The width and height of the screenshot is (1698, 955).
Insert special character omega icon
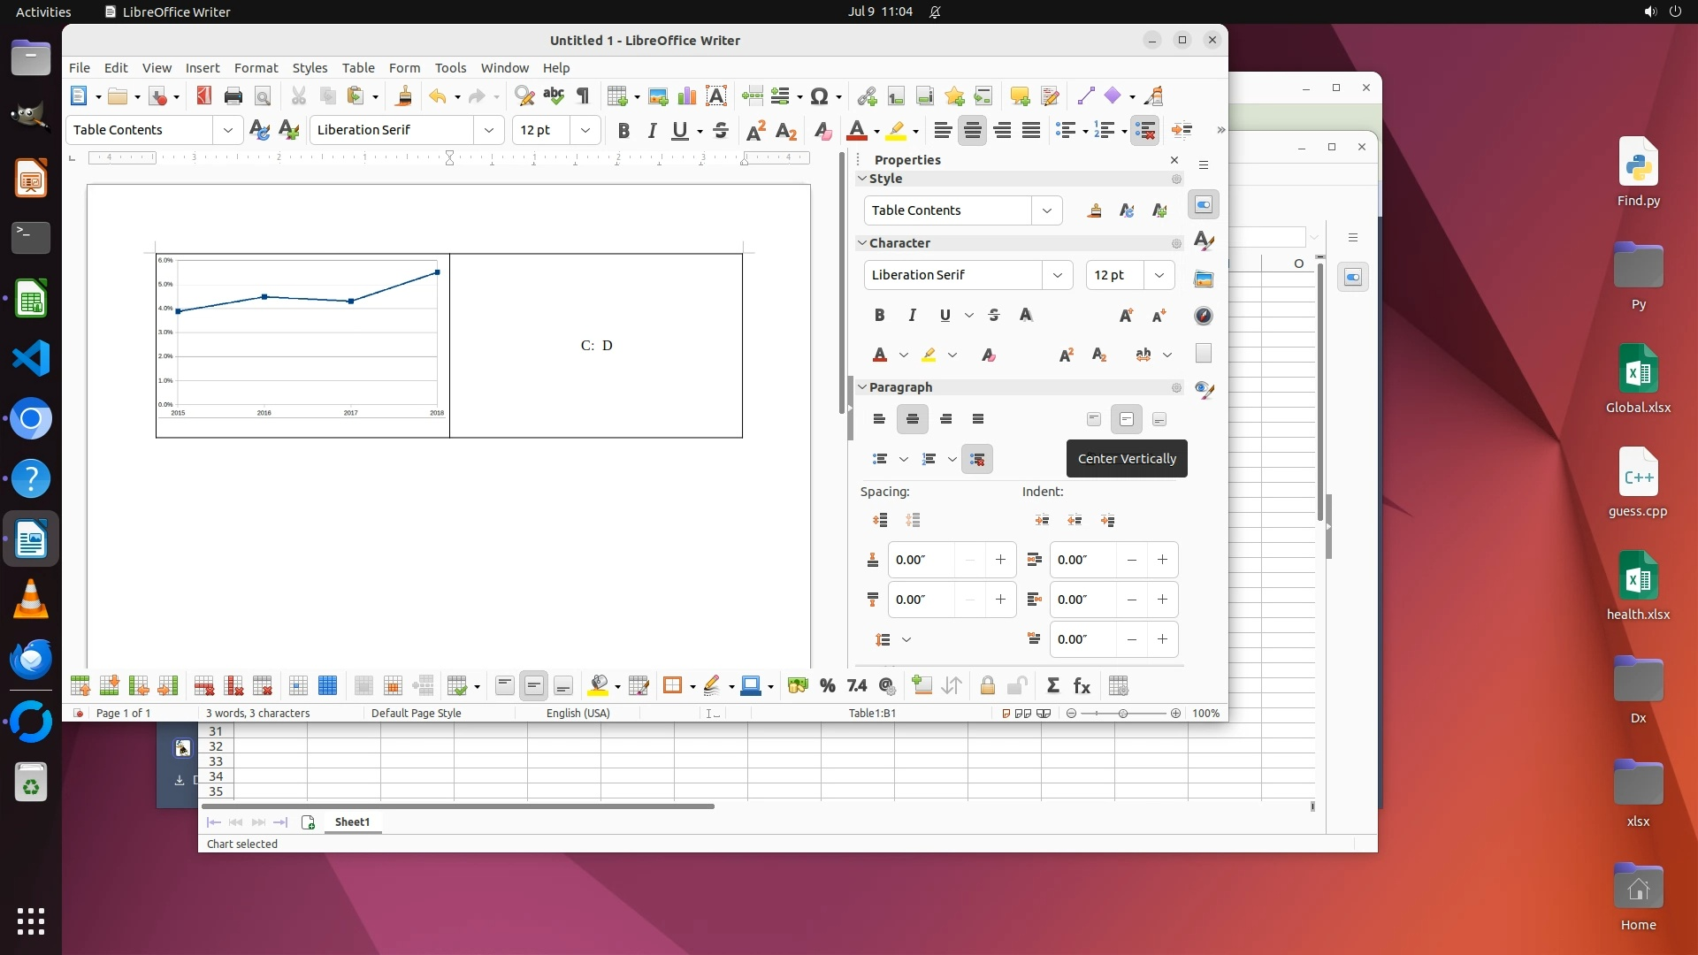pyautogui.click(x=819, y=95)
